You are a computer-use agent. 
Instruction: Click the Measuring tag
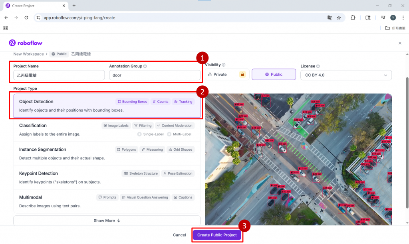152,150
